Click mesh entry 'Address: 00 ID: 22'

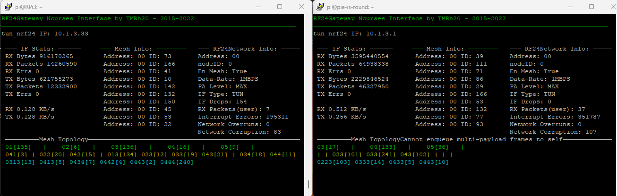point(137,124)
